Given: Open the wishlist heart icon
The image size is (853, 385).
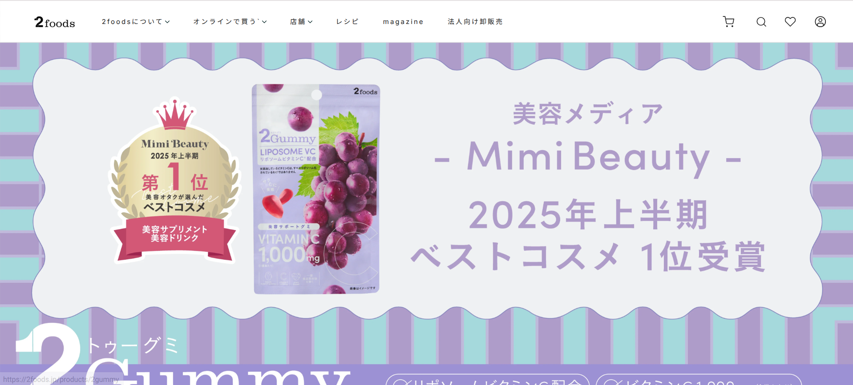Looking at the screenshot, I should 790,22.
